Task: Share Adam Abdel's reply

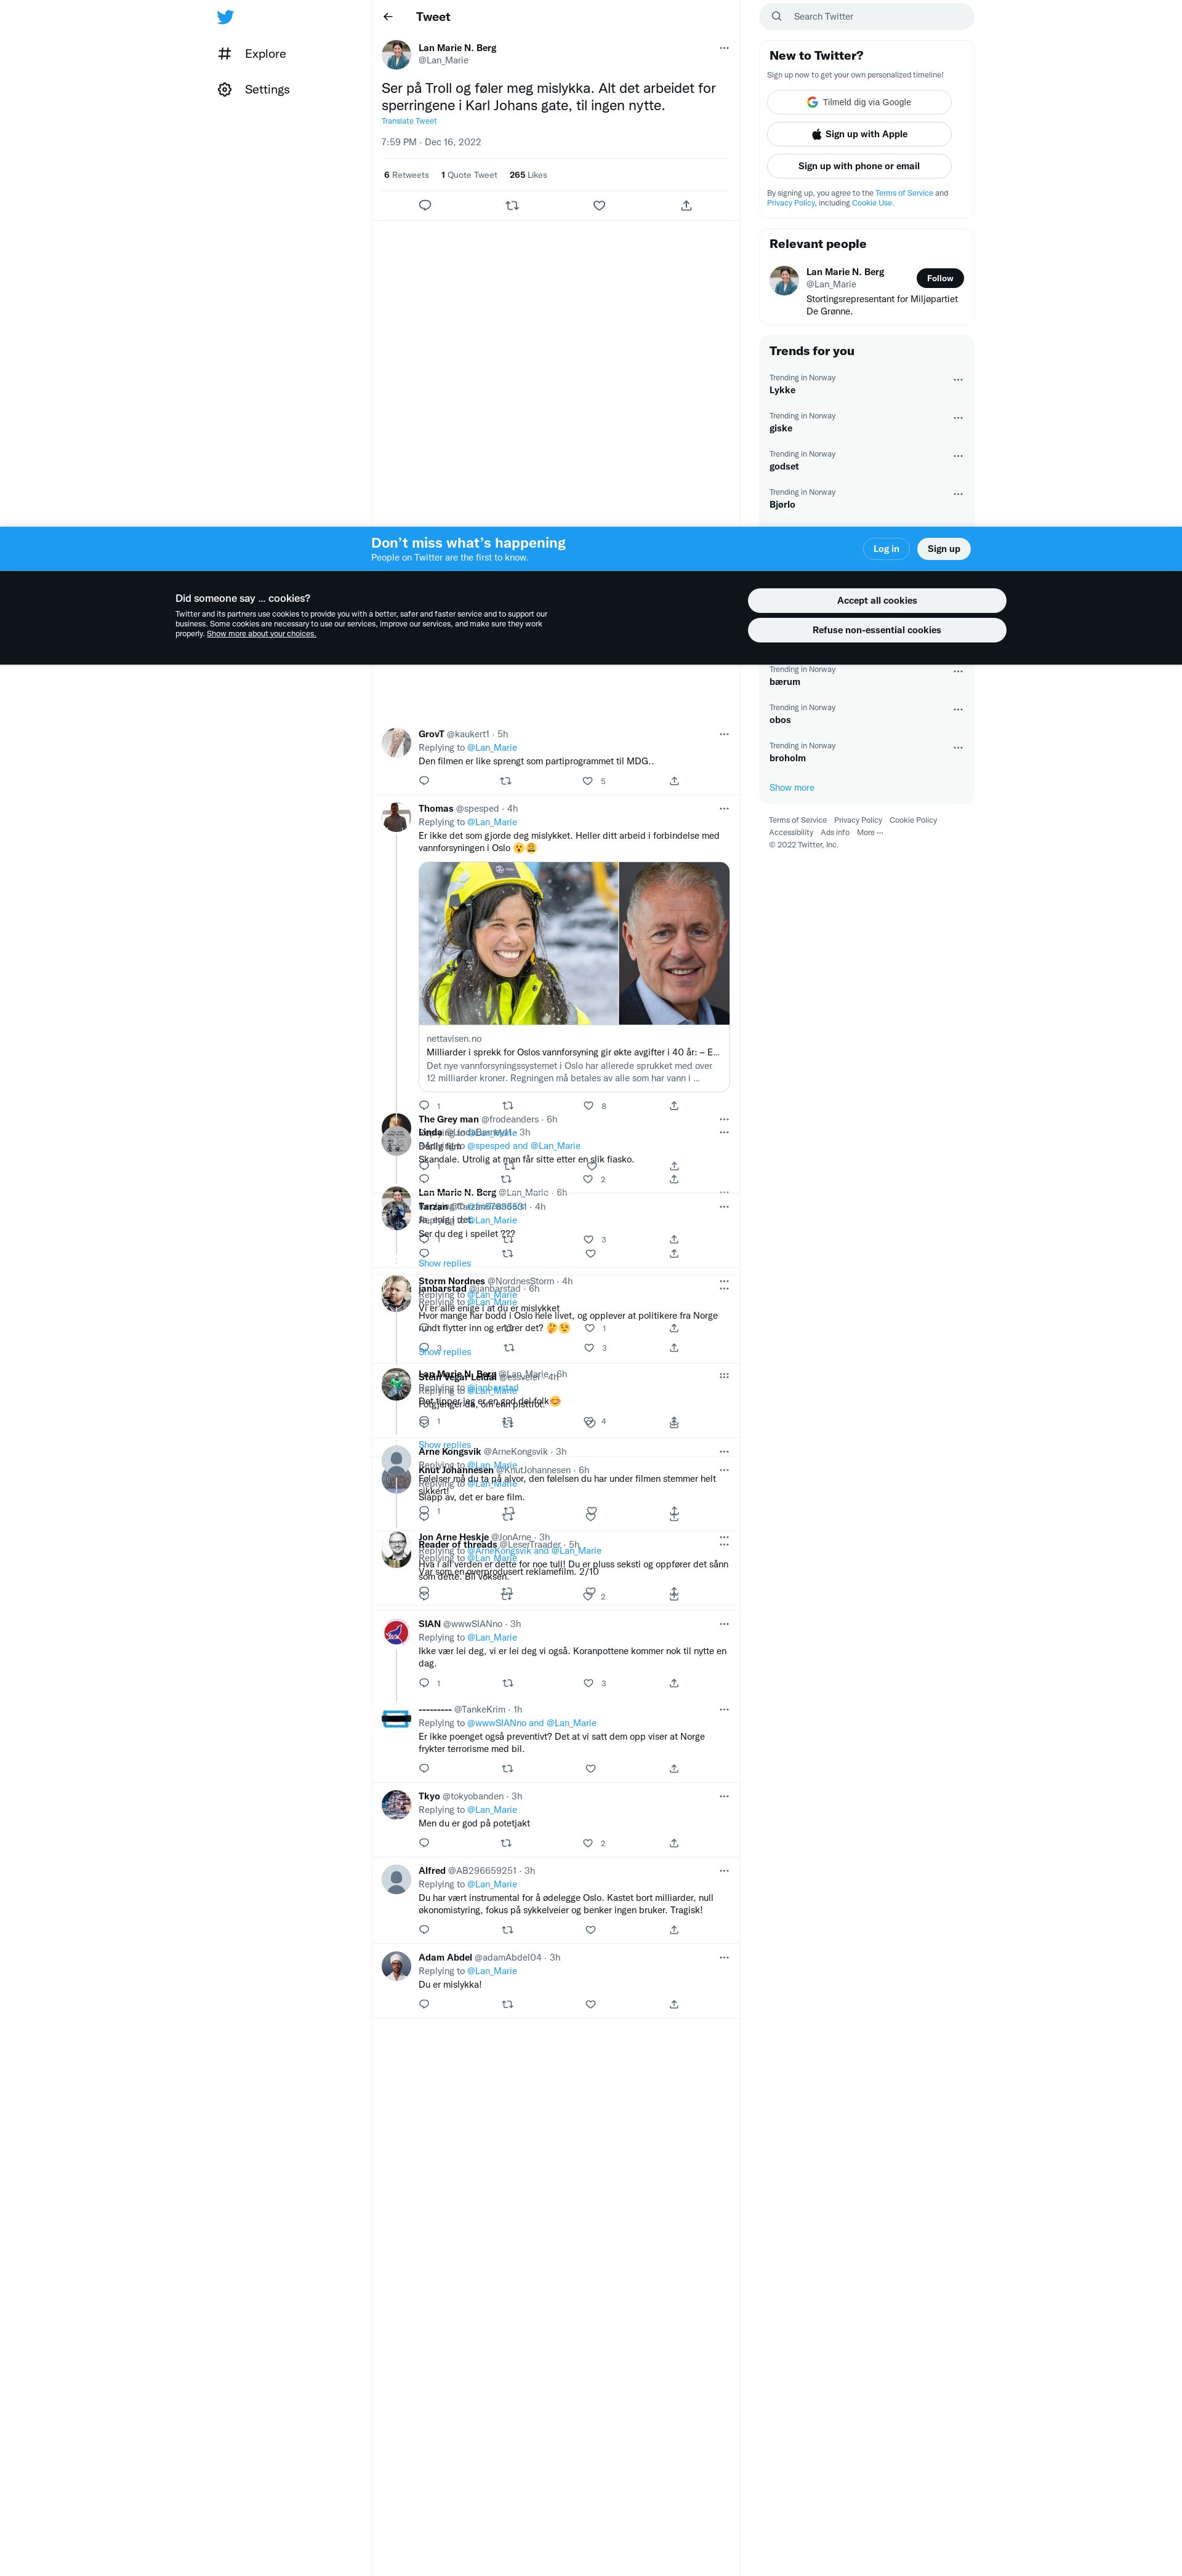Action: [674, 2004]
